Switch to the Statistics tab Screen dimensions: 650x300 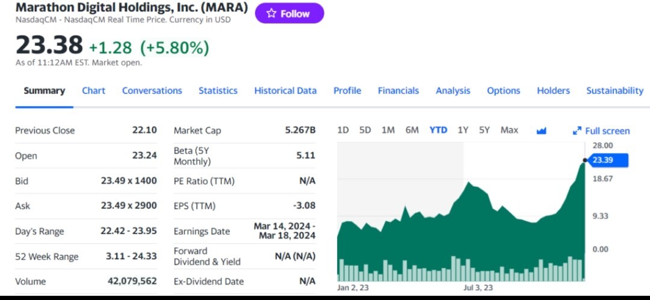tap(218, 91)
